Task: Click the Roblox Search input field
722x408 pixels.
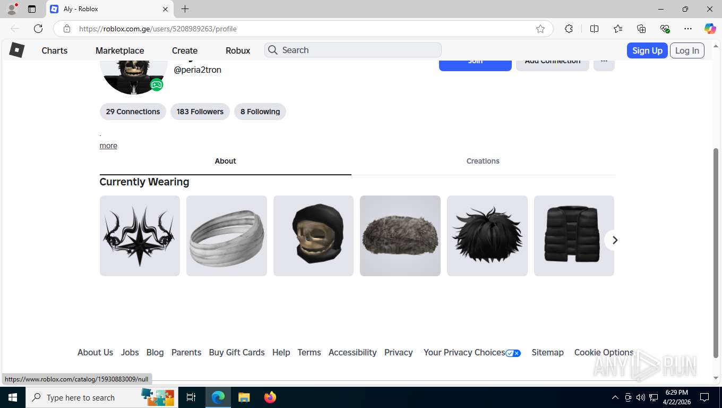Action: tap(353, 50)
